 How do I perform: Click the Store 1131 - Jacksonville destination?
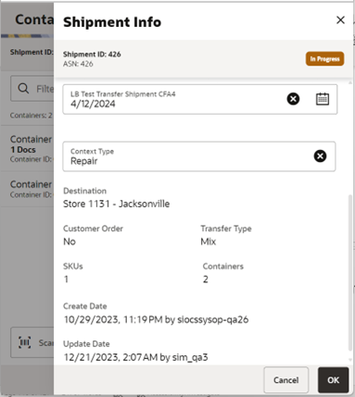click(x=116, y=204)
